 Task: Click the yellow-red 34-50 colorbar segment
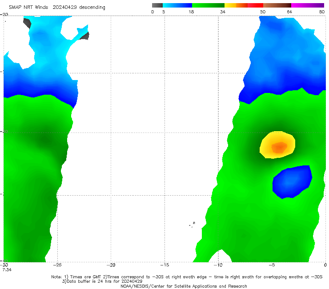pyautogui.click(x=244, y=5)
